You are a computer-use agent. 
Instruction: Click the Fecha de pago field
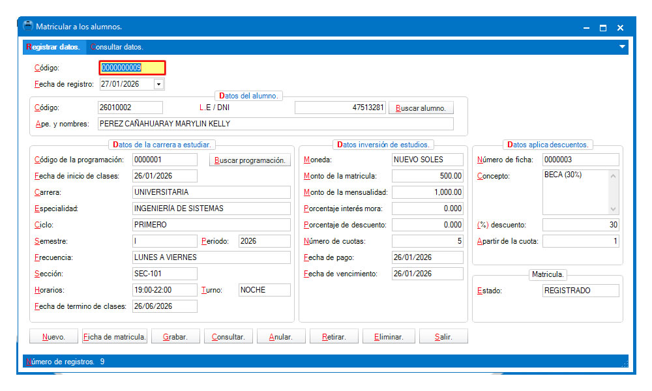pos(428,257)
